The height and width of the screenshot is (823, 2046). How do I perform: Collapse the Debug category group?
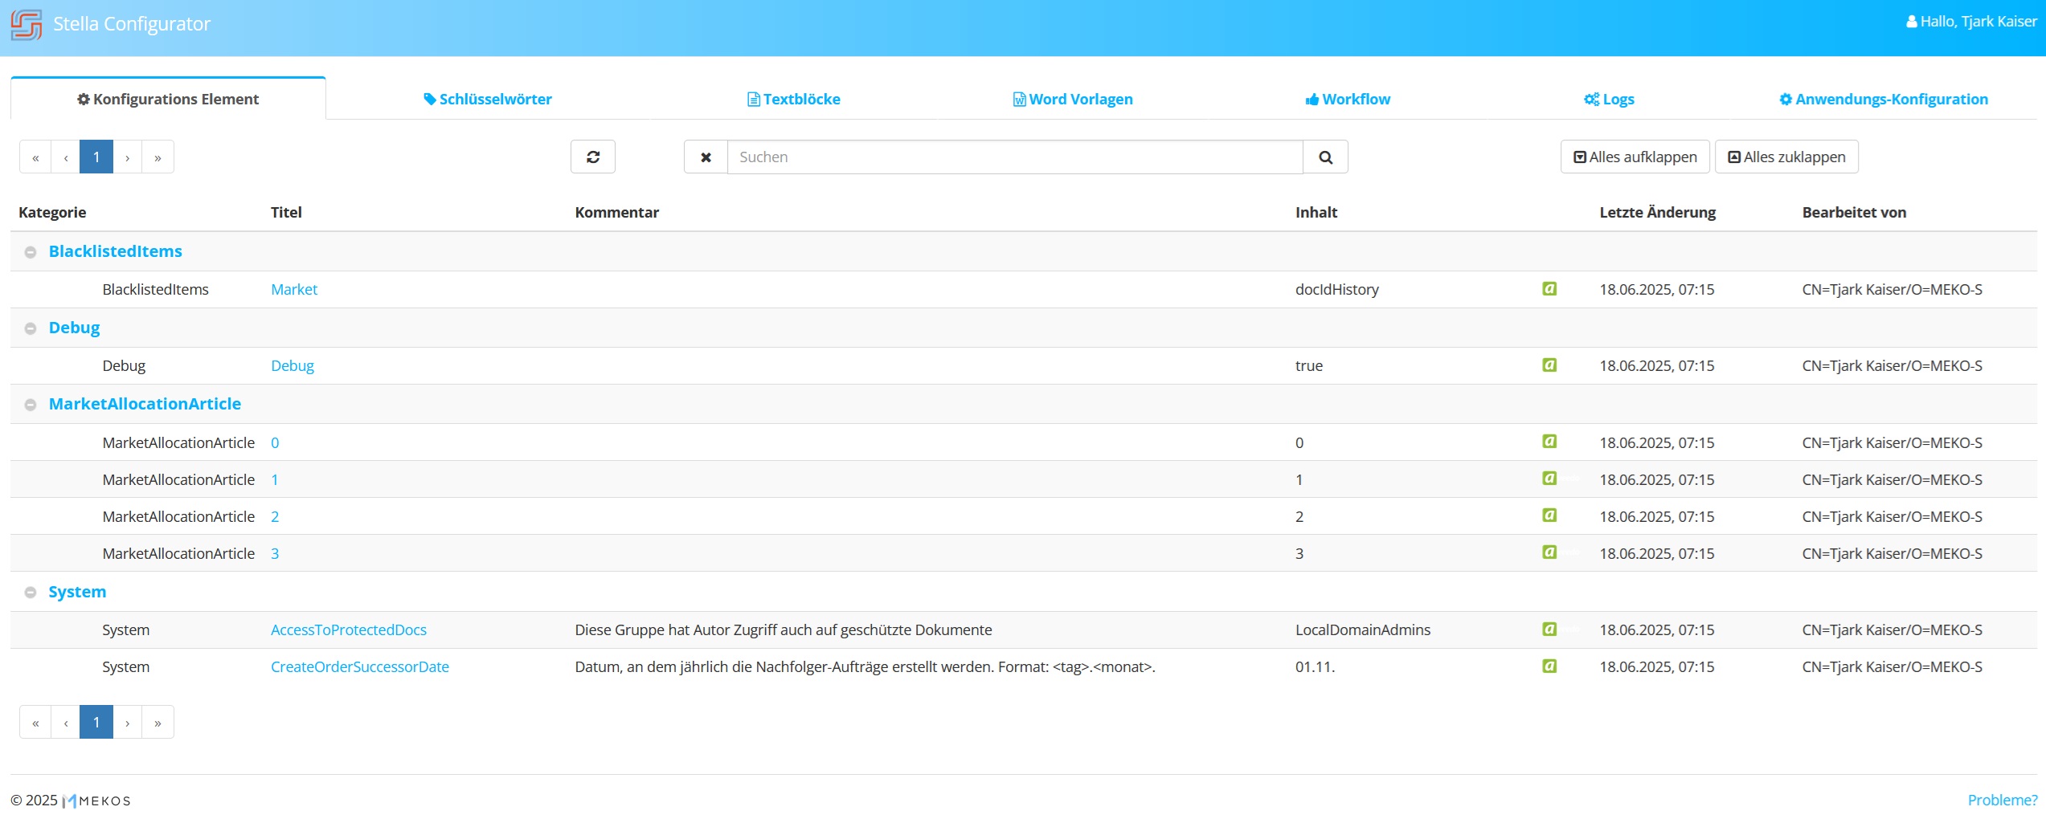(x=31, y=328)
